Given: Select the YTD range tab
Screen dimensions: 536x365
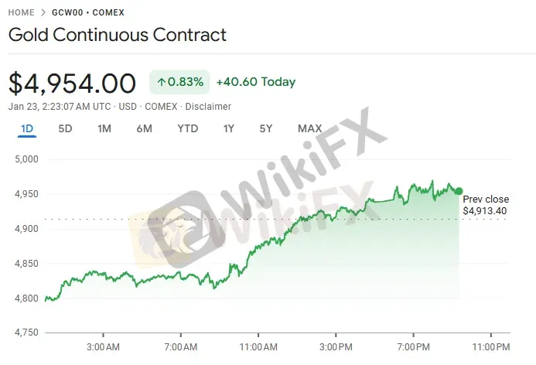Looking at the screenshot, I should tap(187, 128).
